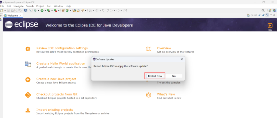Open Import existing projects link
277x118 pixels.
(x=55, y=109)
